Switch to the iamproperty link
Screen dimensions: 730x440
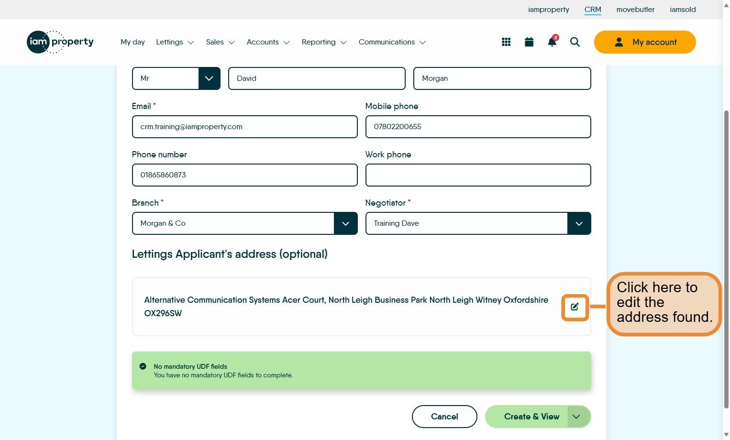549,10
